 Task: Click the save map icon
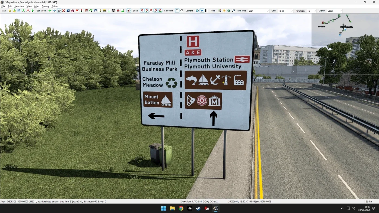tap(18, 11)
